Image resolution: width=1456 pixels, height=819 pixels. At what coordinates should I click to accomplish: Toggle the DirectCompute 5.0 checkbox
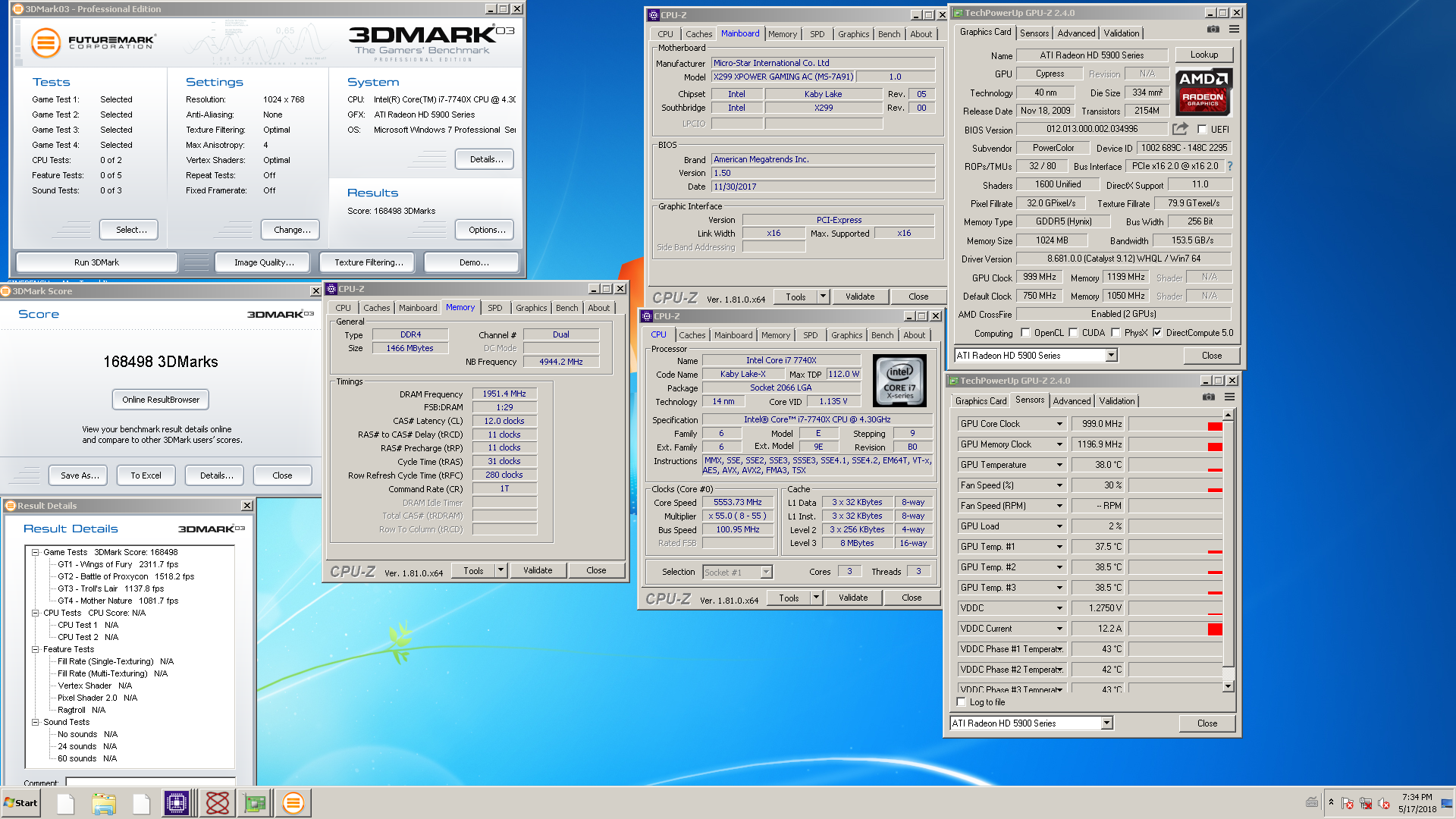click(1157, 333)
